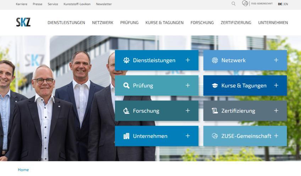This screenshot has width=301, height=176.
Task: Click the SKZ logo
Action: coord(23,22)
